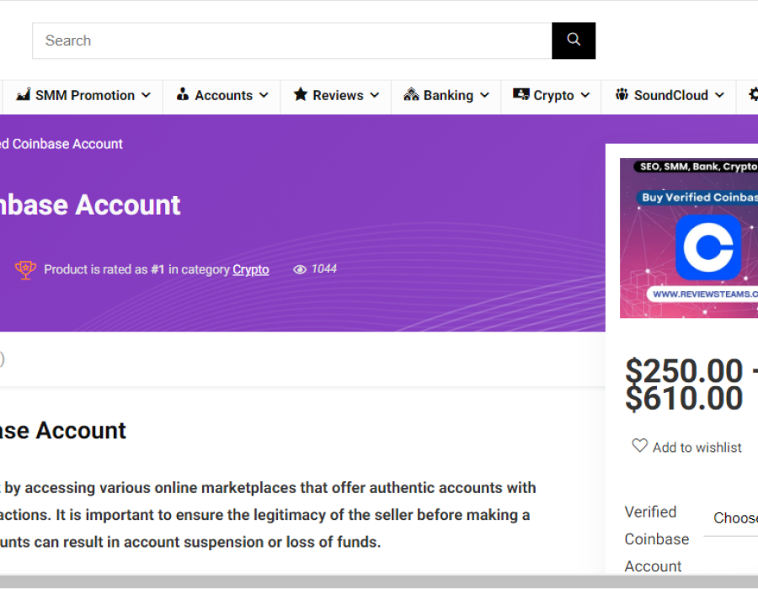Click the magnifier search button
Screen dimensions: 758x589
(574, 40)
